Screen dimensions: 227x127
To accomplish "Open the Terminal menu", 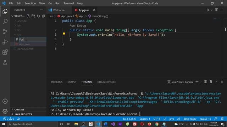I will tap(68, 3).
